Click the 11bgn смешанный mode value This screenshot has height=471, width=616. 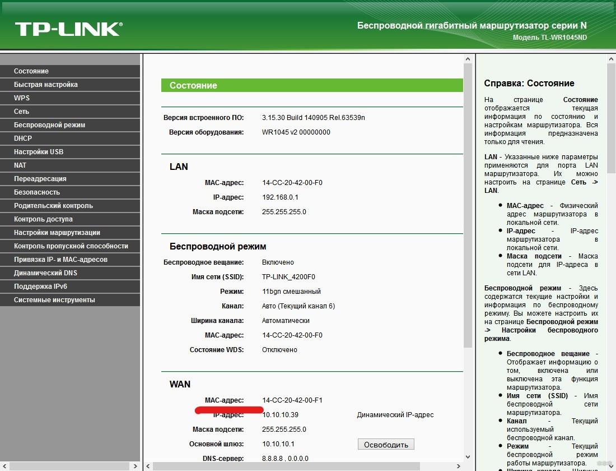click(291, 292)
